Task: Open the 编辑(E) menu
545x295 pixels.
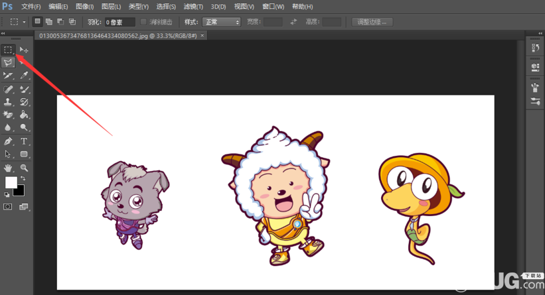Action: pyautogui.click(x=58, y=7)
